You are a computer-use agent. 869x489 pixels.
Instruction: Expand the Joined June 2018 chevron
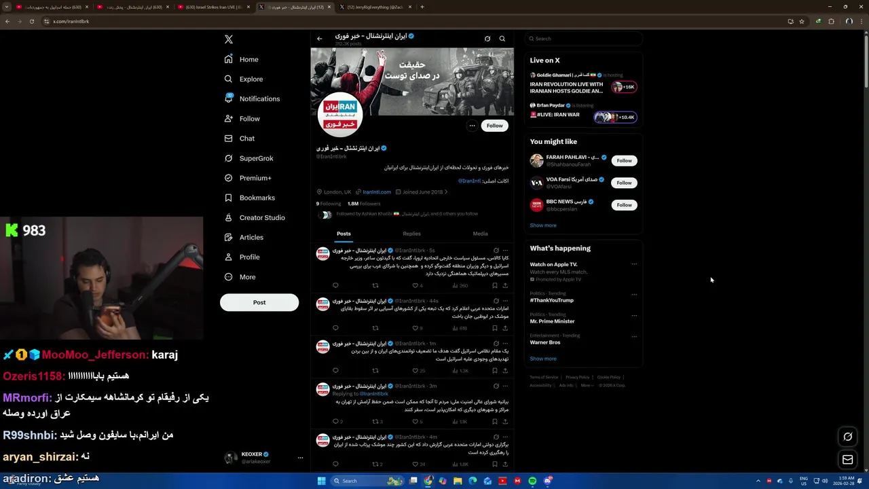446,192
